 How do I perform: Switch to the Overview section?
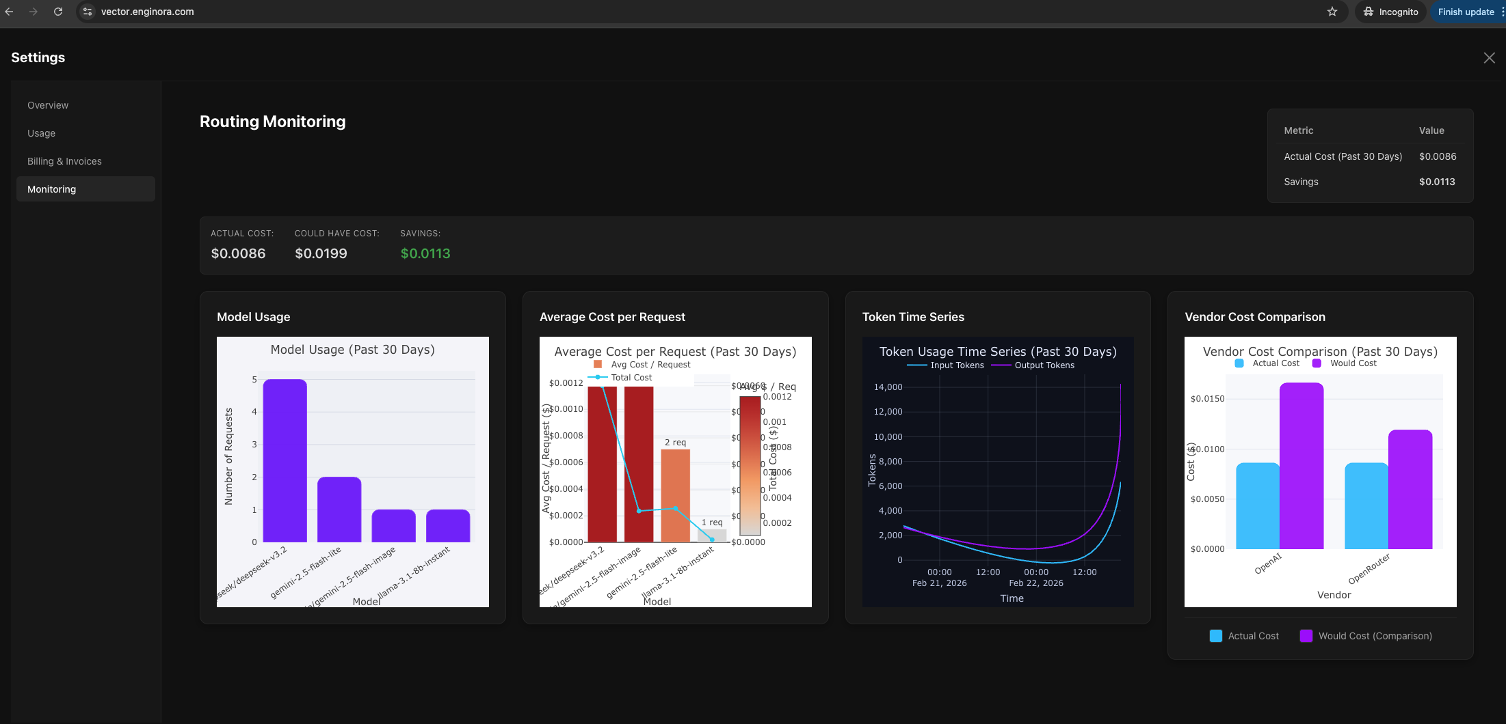48,105
